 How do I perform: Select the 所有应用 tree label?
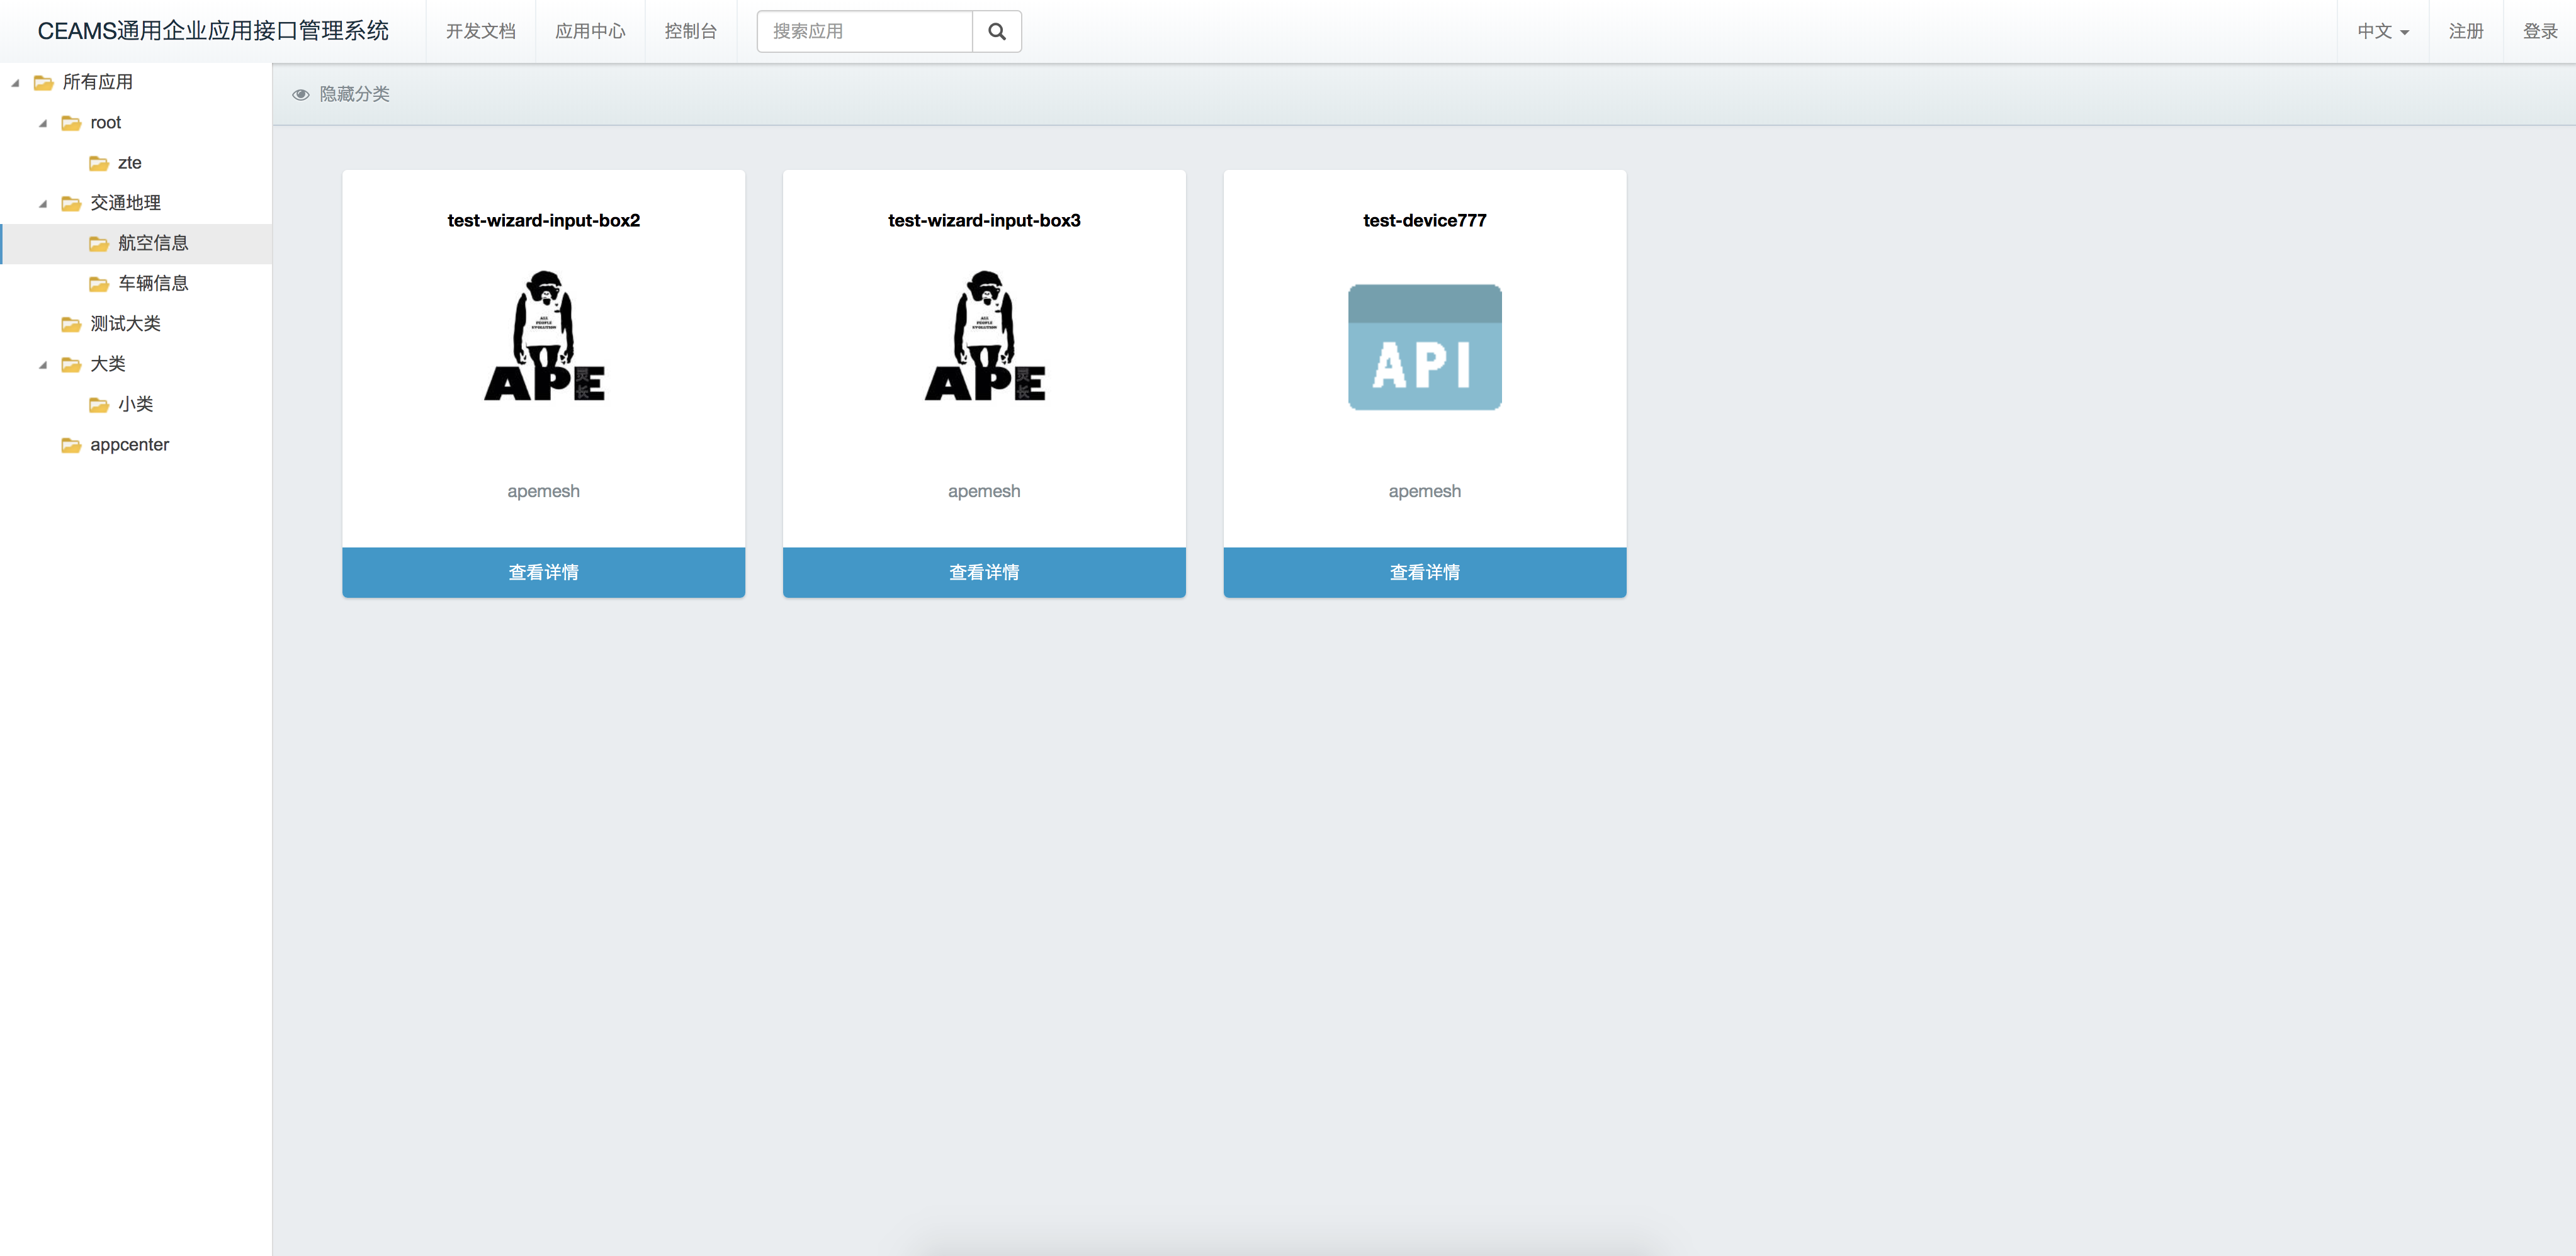click(98, 83)
